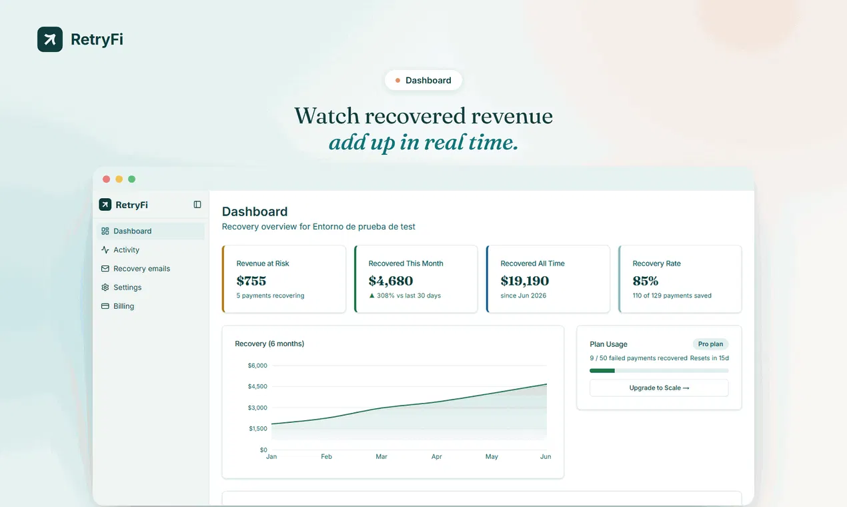This screenshot has height=507, width=847.
Task: Click the RetryFi logo icon in the sidebar
Action: click(105, 205)
